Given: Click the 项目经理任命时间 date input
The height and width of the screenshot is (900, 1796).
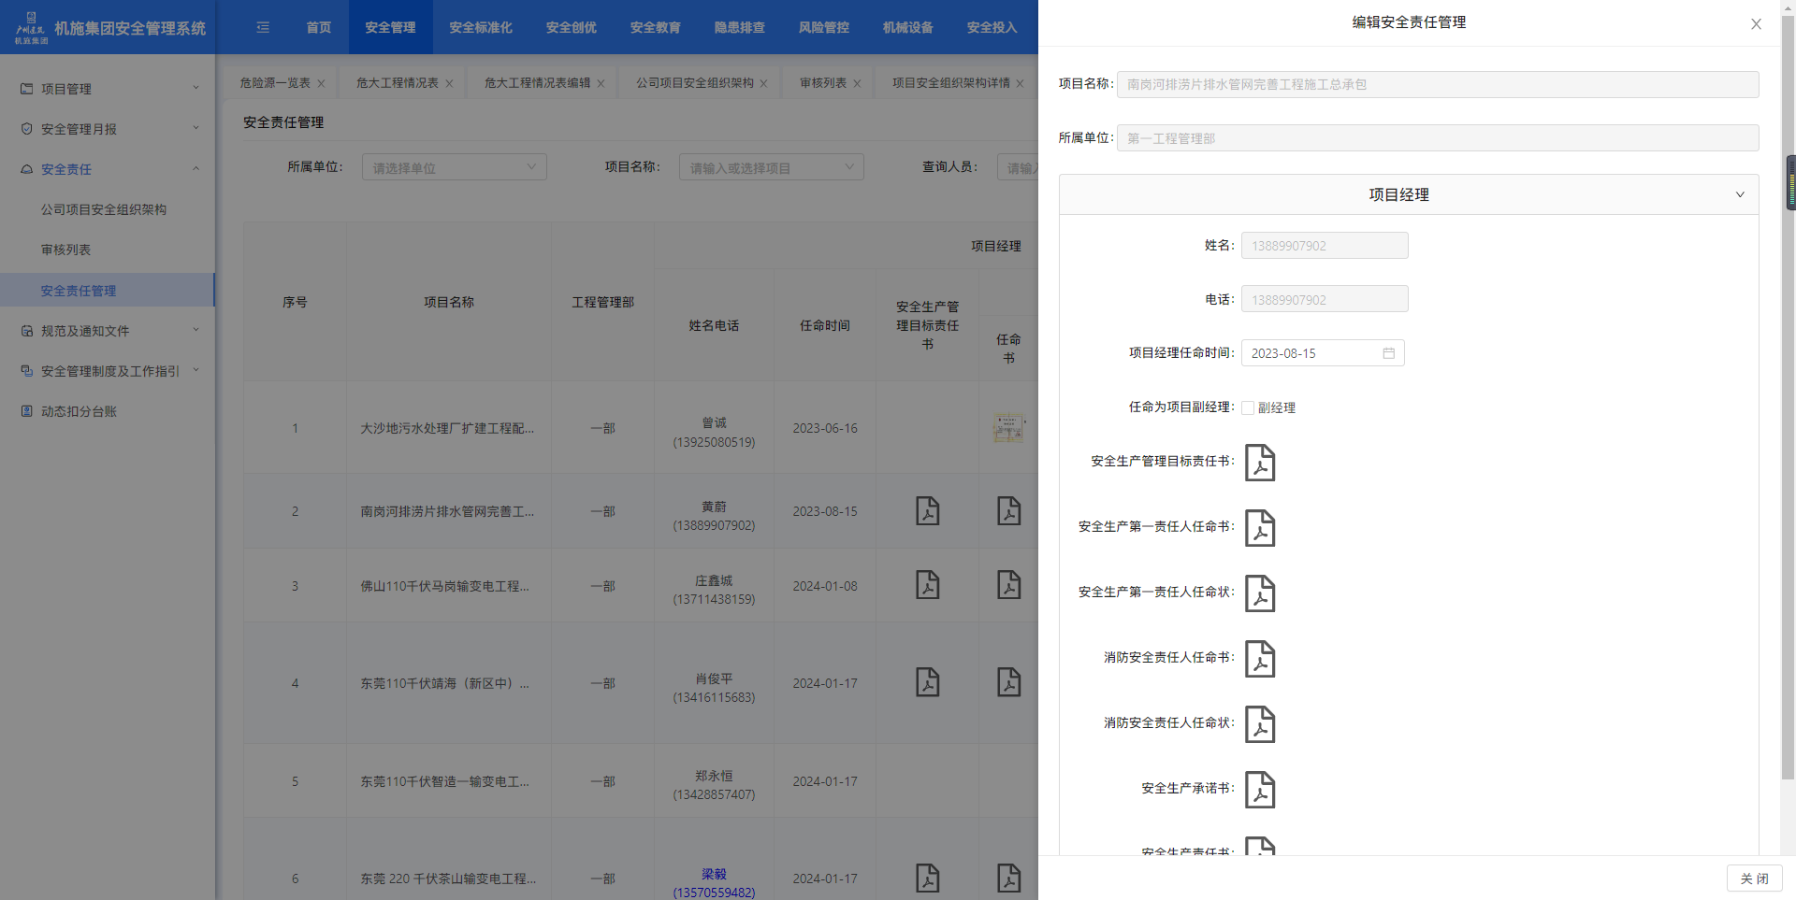Looking at the screenshot, I should click(x=1311, y=353).
